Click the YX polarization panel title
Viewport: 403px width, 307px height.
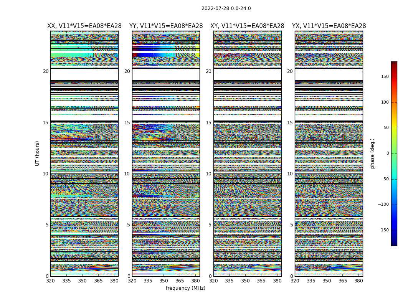click(329, 26)
